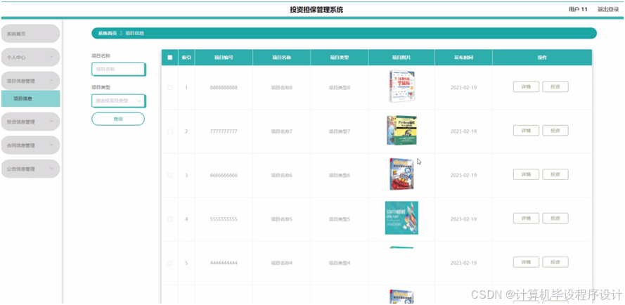Click the book image in row 8888888888
The height and width of the screenshot is (305, 625).
tap(402, 86)
